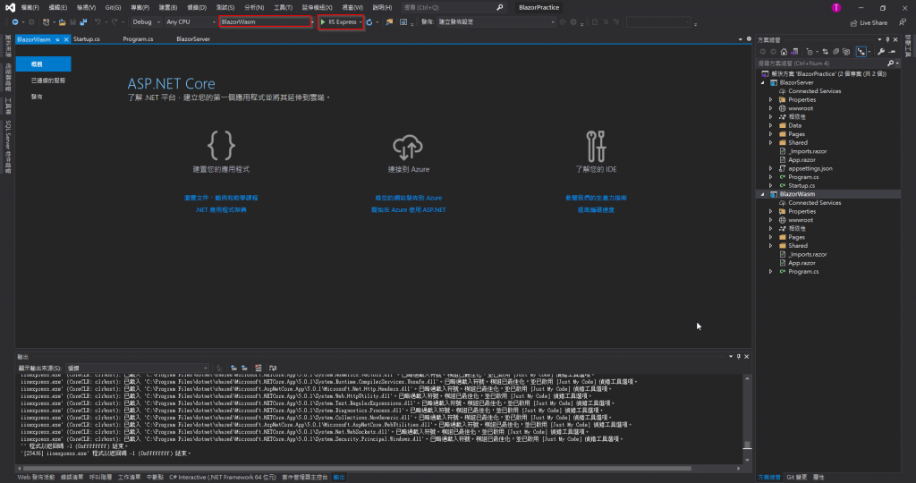
Task: Collapse the BlazorWasm project node
Action: pos(762,194)
